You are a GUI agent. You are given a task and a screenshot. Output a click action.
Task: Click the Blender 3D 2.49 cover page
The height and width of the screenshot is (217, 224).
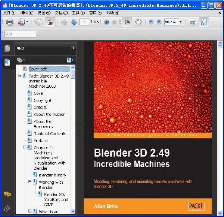(x=148, y=128)
